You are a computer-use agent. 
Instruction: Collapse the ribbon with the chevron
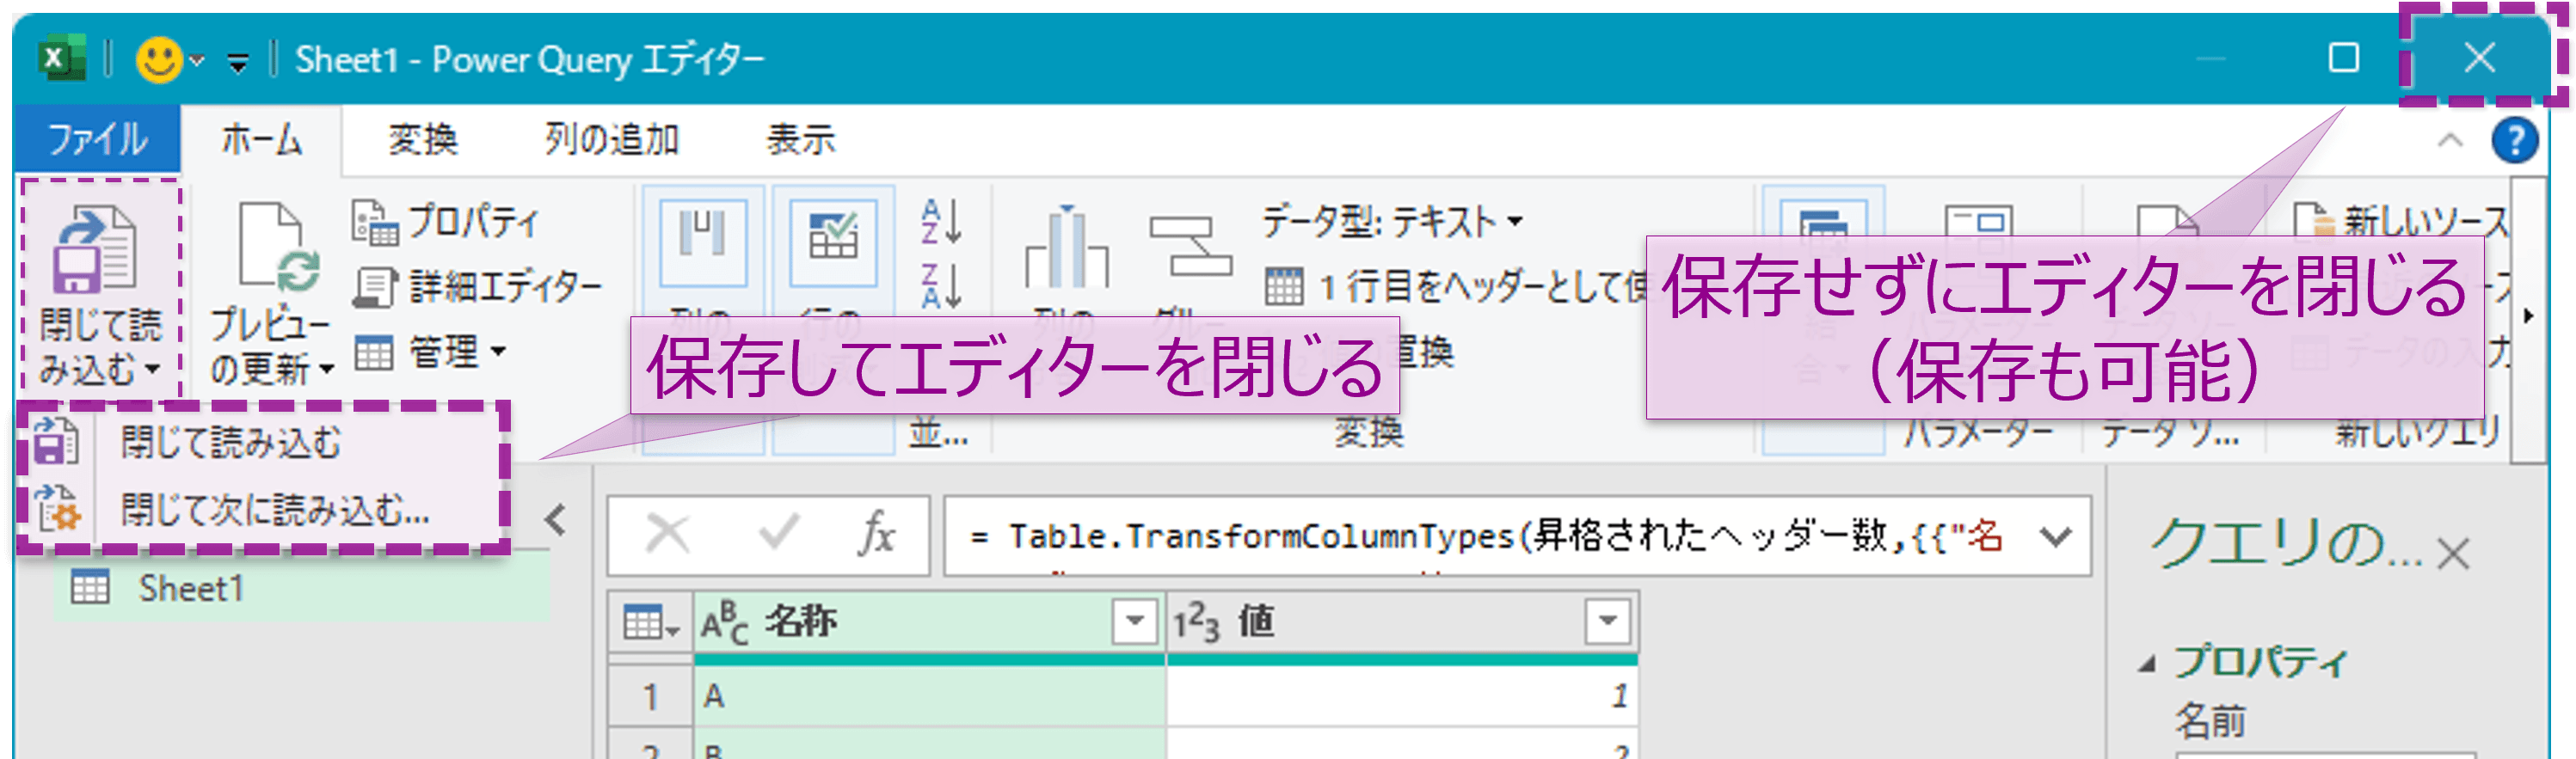click(x=2449, y=140)
